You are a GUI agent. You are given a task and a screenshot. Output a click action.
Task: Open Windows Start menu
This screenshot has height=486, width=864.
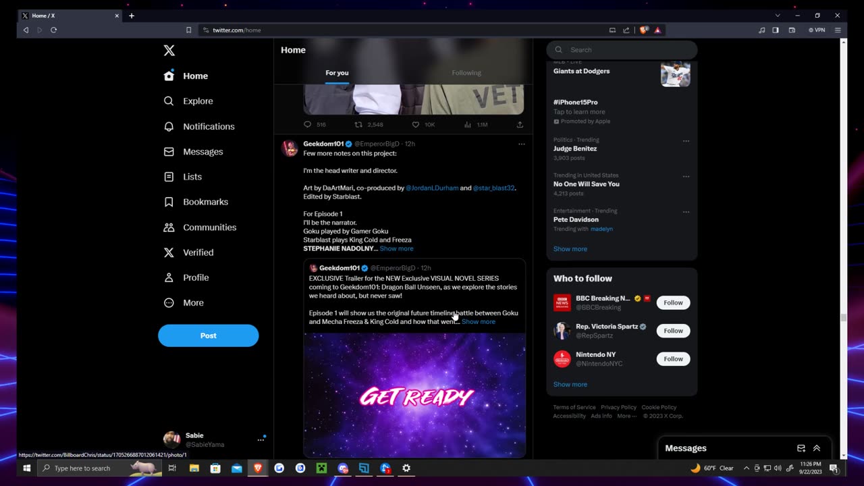(27, 468)
